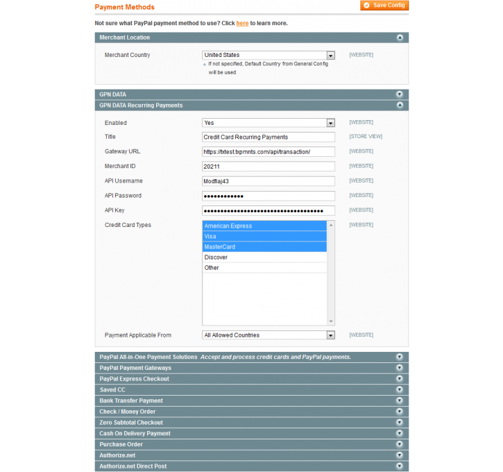Expand Authorize.net arrow icon
The image size is (503, 472).
pos(400,455)
